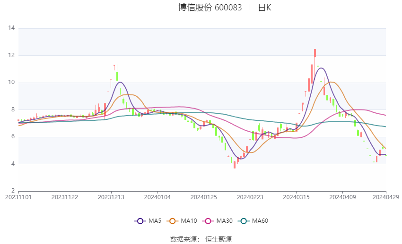
Task: Click the data source text 恒生聚源
Action: click(x=218, y=239)
